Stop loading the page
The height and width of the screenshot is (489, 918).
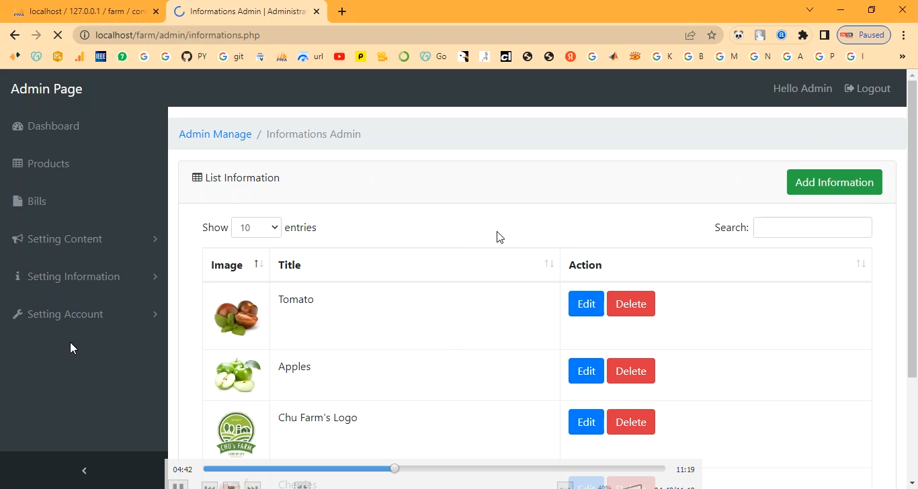tap(58, 35)
